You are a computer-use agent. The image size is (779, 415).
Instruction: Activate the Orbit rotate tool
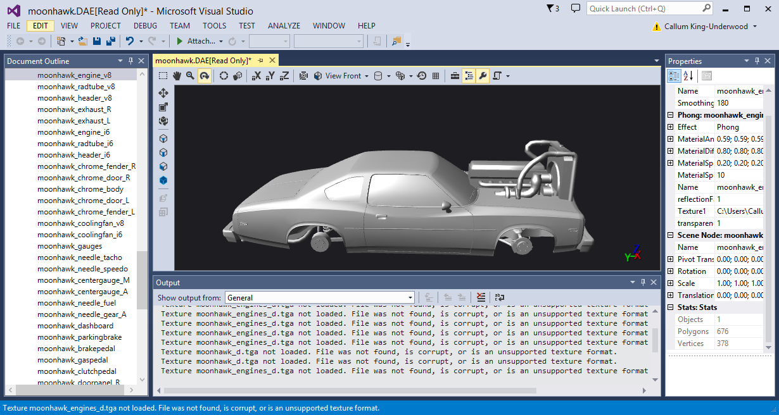click(204, 76)
